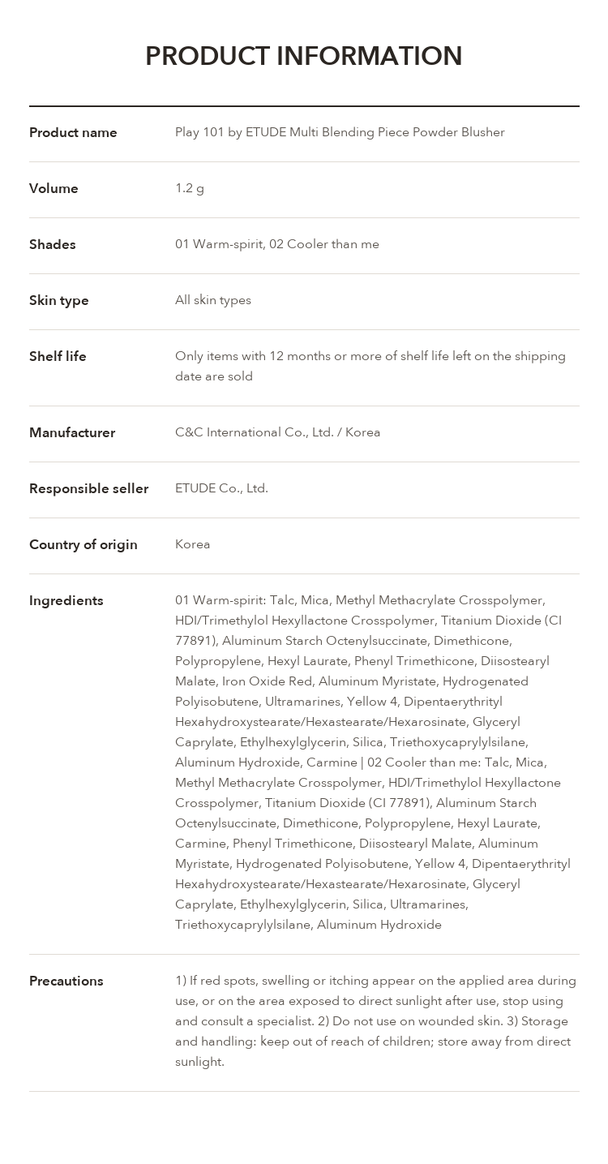Image resolution: width=608 pixels, height=1164 pixels.
Task: Select the Volume row label
Action: click(x=54, y=188)
